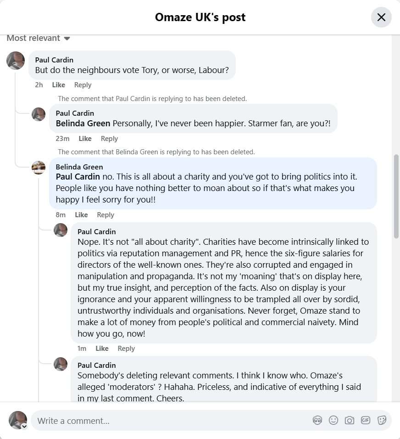Click the Write a comment field
This screenshot has height=439, width=400.
point(170,421)
